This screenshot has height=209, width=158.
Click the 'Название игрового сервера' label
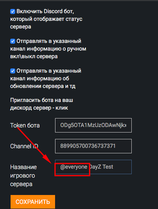pos(23,175)
